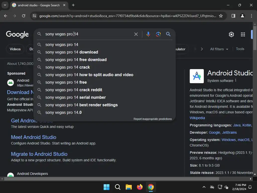Open the notification bell
This screenshot has width=257, height=193.
pyautogui.click(x=250, y=187)
